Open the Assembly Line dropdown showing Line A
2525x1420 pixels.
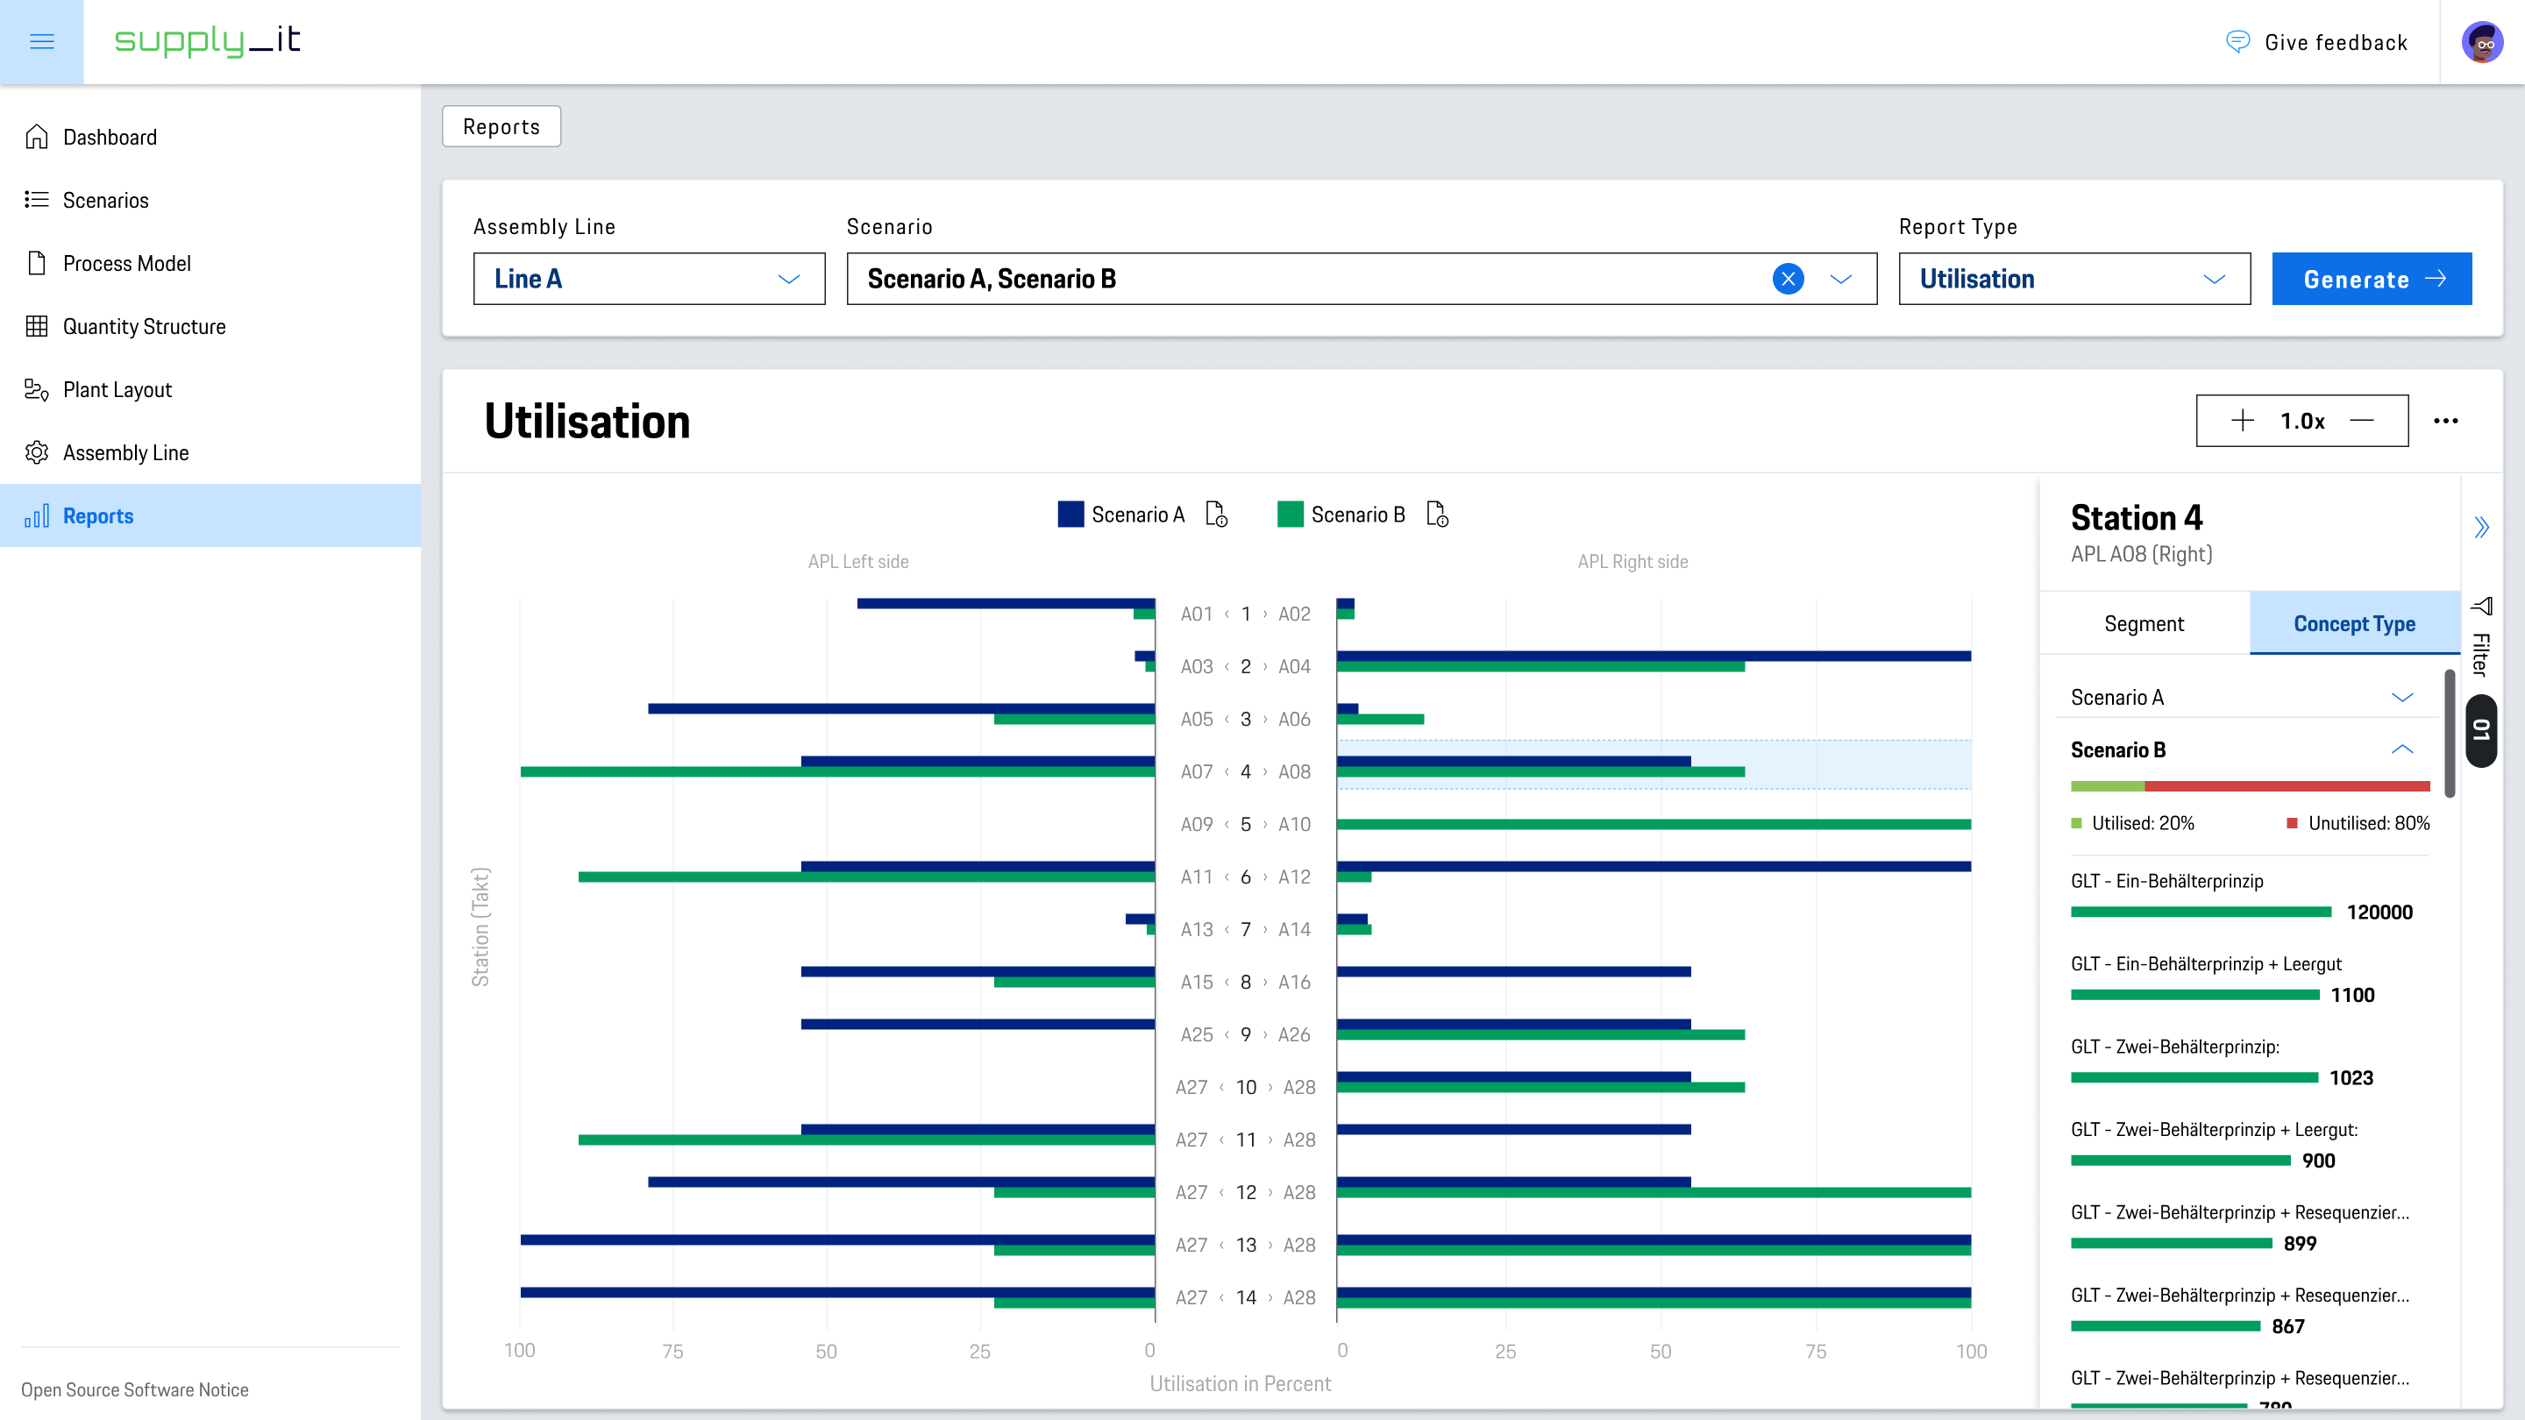coord(649,280)
